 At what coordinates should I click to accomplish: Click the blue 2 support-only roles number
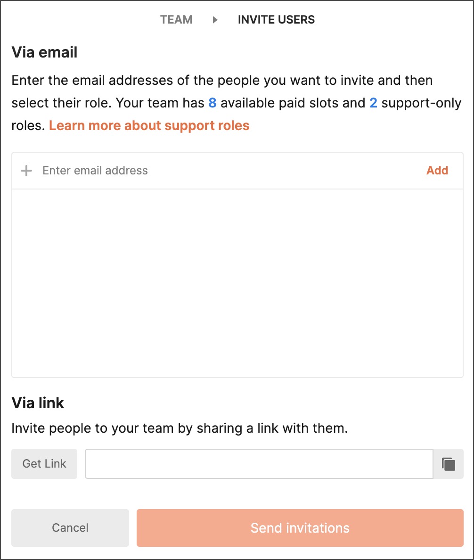[x=373, y=103]
